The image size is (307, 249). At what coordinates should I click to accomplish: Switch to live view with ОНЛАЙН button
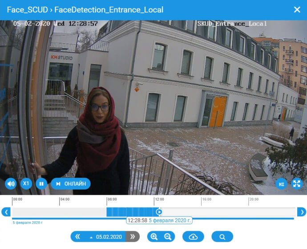coord(71,184)
